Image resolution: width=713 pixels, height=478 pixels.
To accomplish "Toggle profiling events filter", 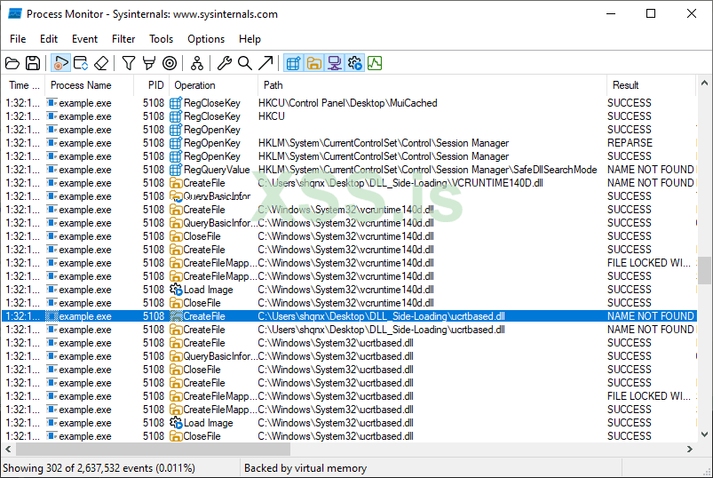I will pos(375,63).
